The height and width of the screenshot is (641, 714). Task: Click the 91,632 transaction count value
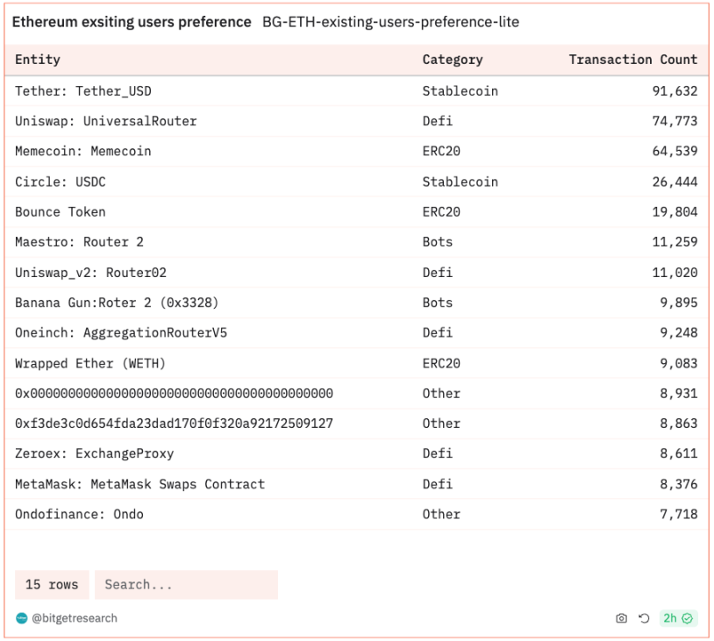(x=675, y=91)
